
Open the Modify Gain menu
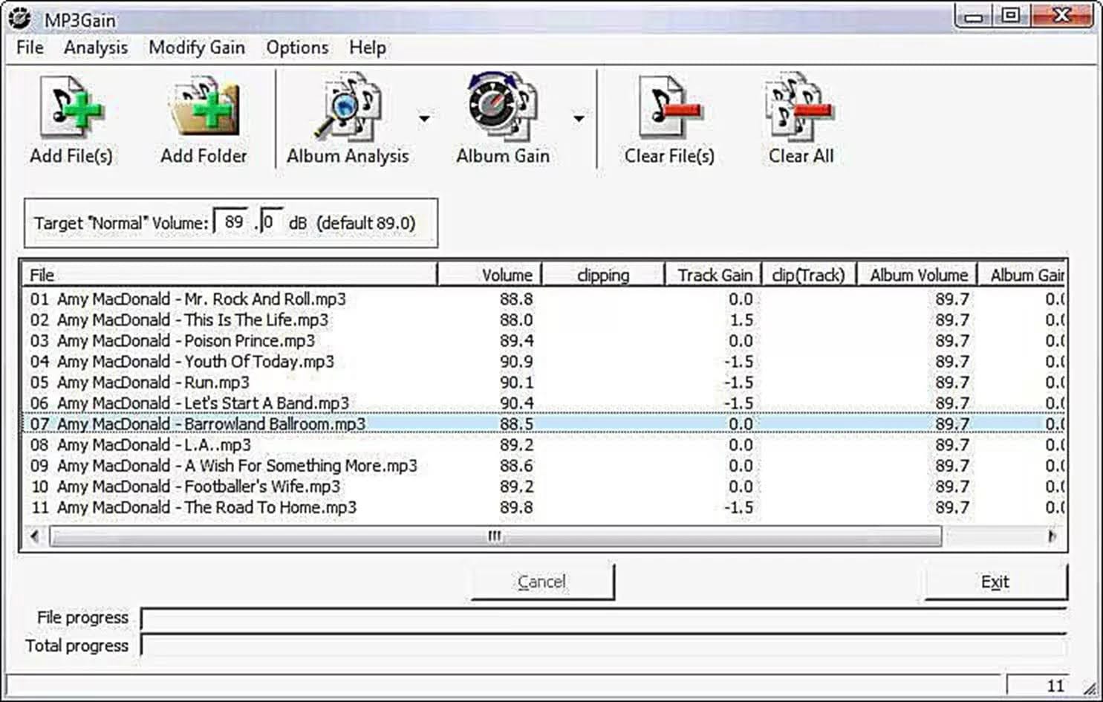coord(197,48)
